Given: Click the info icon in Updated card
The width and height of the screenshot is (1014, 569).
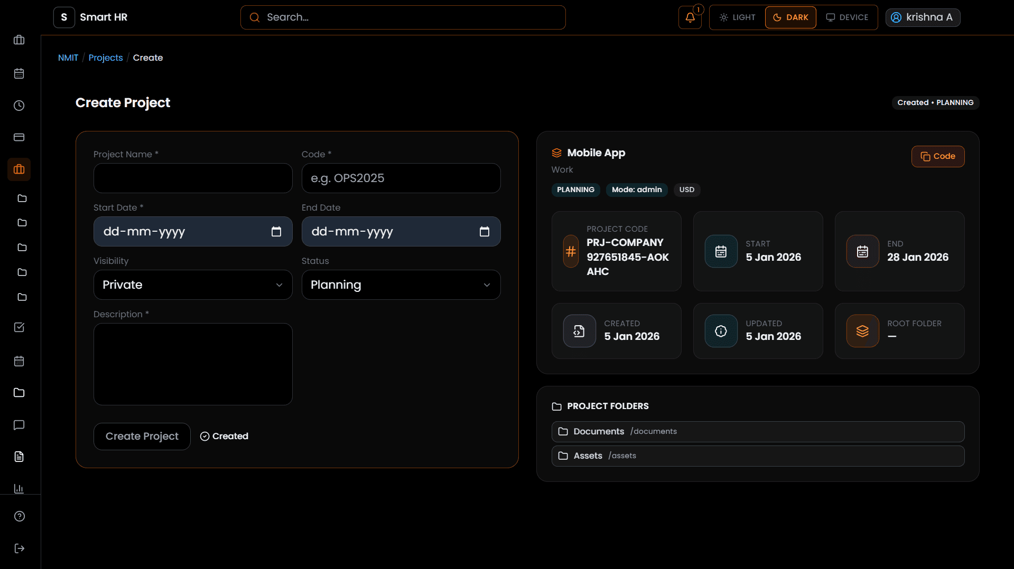Looking at the screenshot, I should point(721,331).
